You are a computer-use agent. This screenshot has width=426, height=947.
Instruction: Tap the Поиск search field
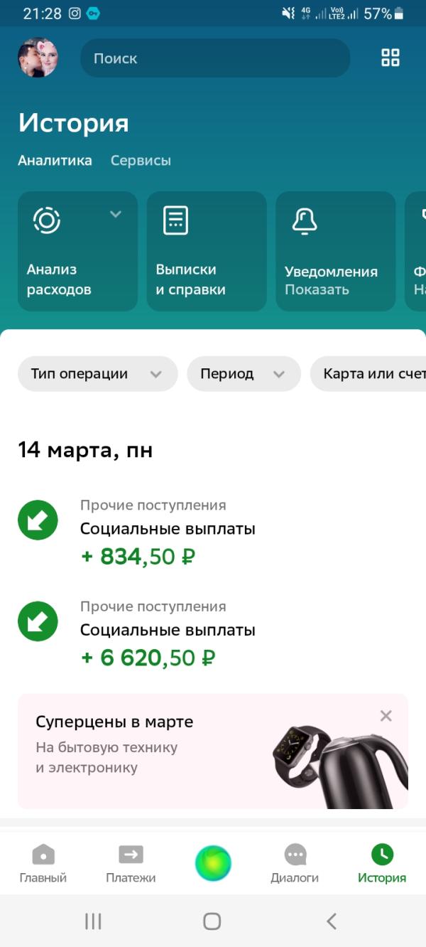click(x=215, y=58)
